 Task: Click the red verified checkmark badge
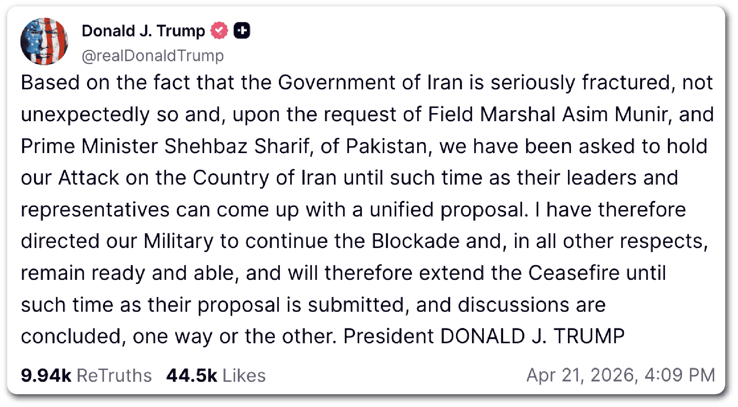(219, 30)
